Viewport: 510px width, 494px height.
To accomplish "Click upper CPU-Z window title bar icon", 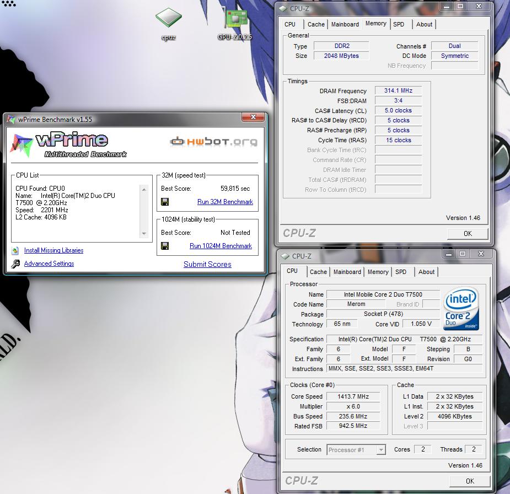I will [x=283, y=9].
